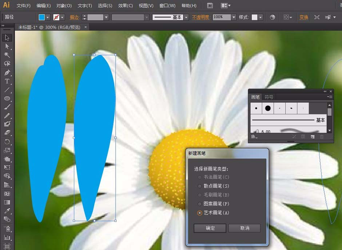Open the 样式 graphic style dropdown
Screen dimensions: 342x250
(x=261, y=17)
